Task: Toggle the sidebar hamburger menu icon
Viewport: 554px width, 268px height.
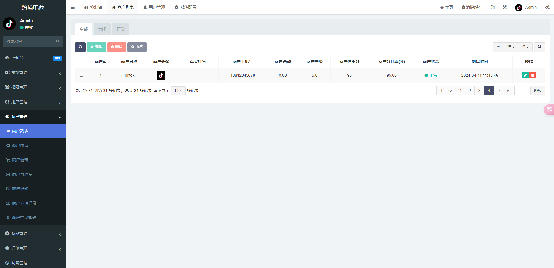Action: pyautogui.click(x=73, y=7)
